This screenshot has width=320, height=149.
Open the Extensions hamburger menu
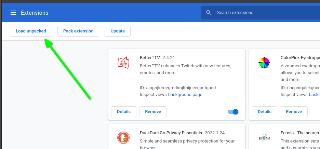(13, 13)
